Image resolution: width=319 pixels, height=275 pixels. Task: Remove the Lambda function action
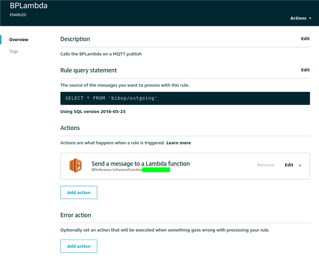tap(265, 165)
